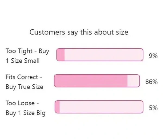Image resolution: width=163 pixels, height=139 pixels.
Task: Click the word "Tight" in the first label
Action: (25, 51)
